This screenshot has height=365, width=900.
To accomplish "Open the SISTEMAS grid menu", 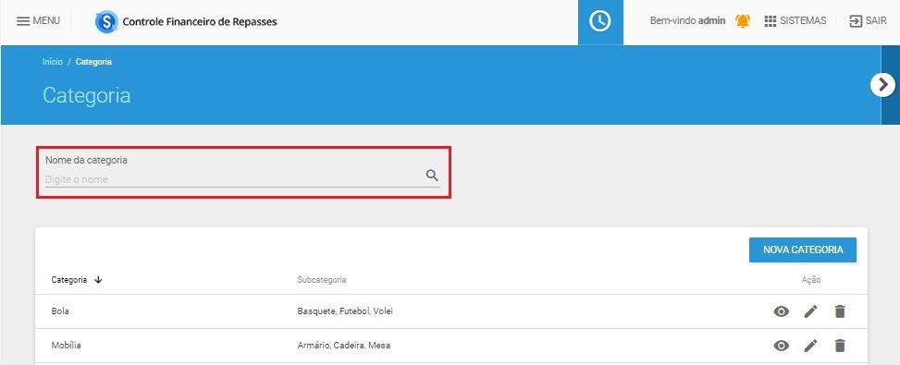I will (x=795, y=21).
